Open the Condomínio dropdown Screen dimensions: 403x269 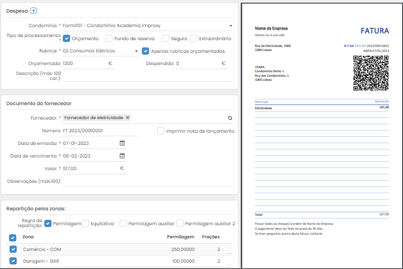point(148,26)
